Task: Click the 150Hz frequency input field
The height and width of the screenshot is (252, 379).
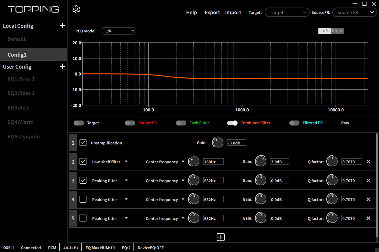Action: point(213,162)
